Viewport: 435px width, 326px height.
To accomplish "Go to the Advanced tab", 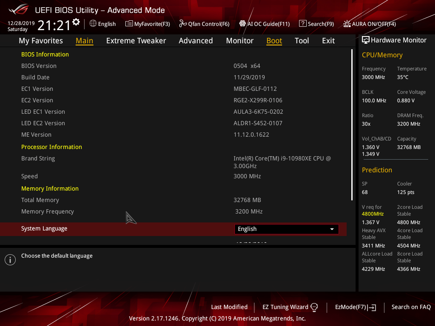I will pos(195,41).
